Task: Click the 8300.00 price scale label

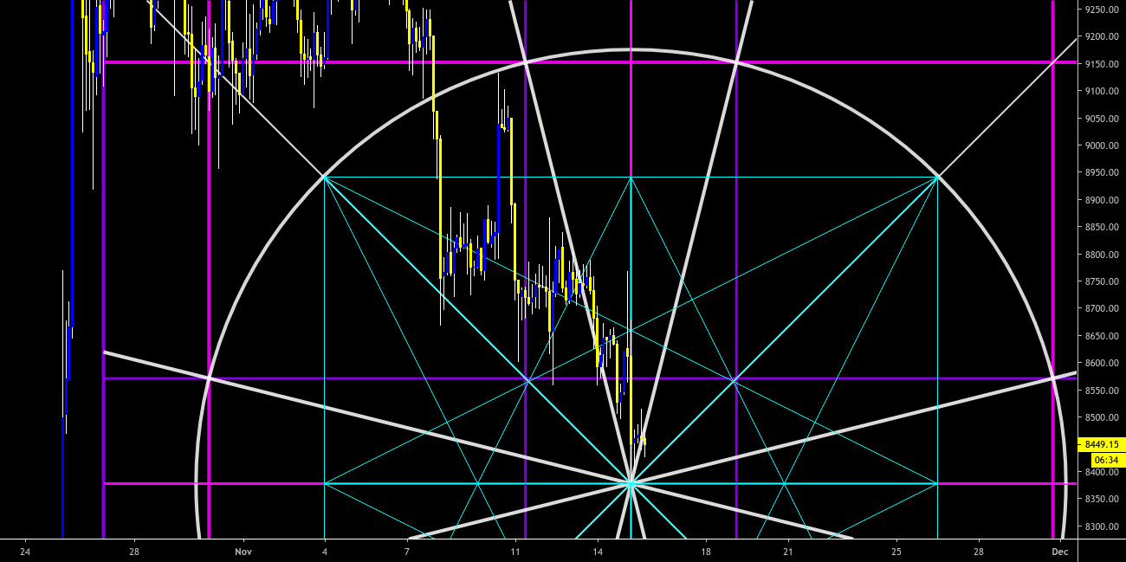Action: pyautogui.click(x=1098, y=525)
